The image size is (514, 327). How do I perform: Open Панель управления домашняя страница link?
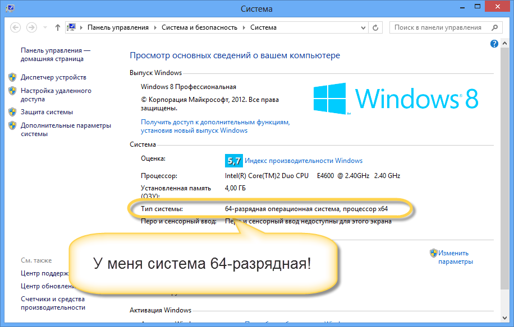56,55
